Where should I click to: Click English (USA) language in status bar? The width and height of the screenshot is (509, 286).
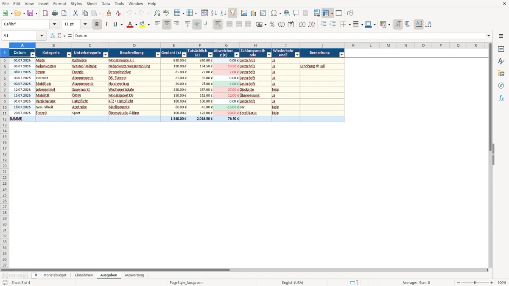point(292,283)
